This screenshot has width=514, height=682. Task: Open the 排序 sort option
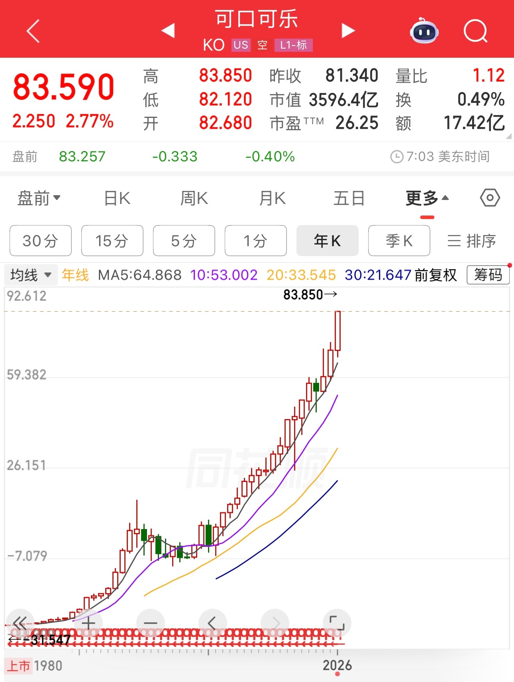click(471, 241)
